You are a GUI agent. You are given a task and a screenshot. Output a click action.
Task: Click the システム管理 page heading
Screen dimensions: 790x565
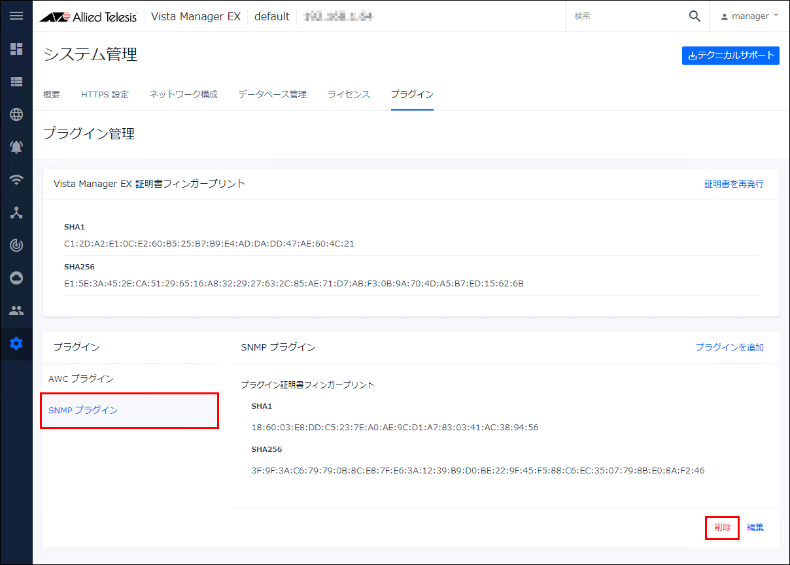pyautogui.click(x=90, y=55)
